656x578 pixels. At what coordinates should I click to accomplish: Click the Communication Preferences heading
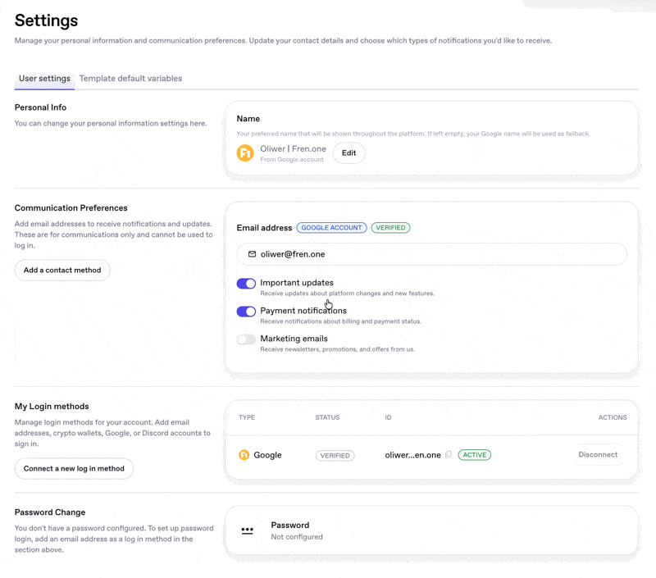coord(71,208)
